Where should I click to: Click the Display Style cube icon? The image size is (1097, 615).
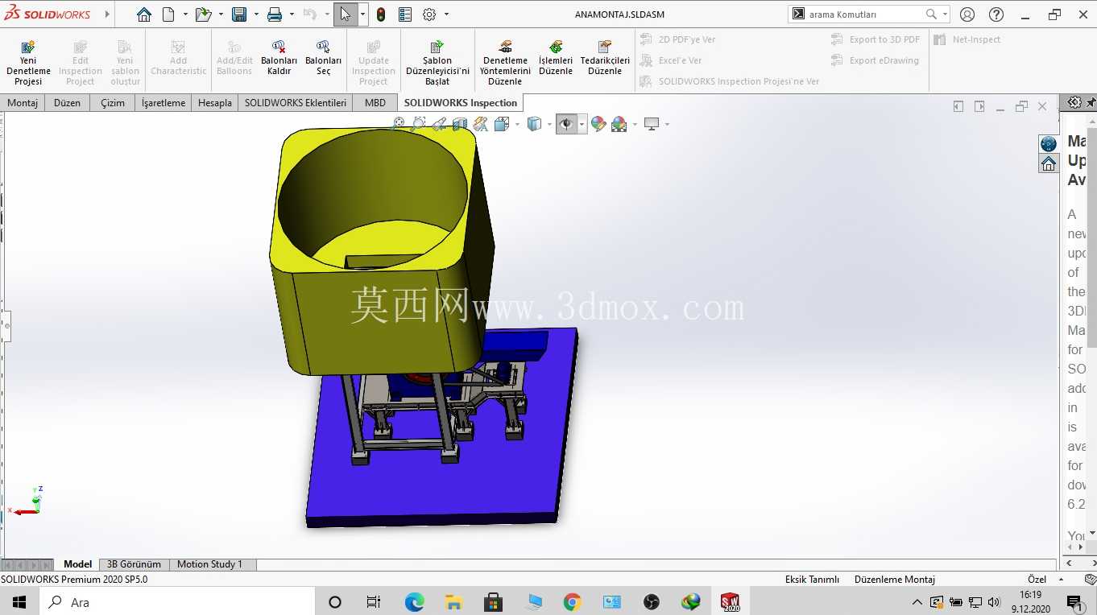pyautogui.click(x=533, y=124)
